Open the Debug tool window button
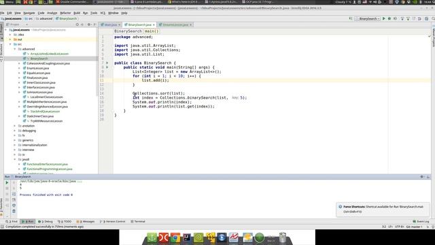 [x=46, y=222]
